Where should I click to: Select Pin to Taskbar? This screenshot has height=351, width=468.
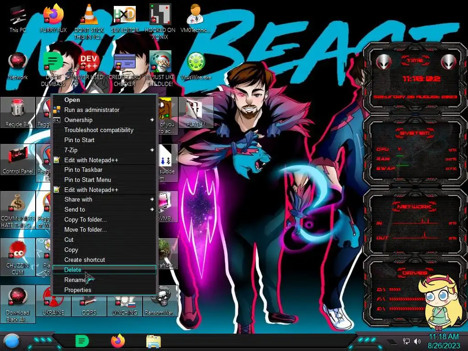tap(105, 170)
